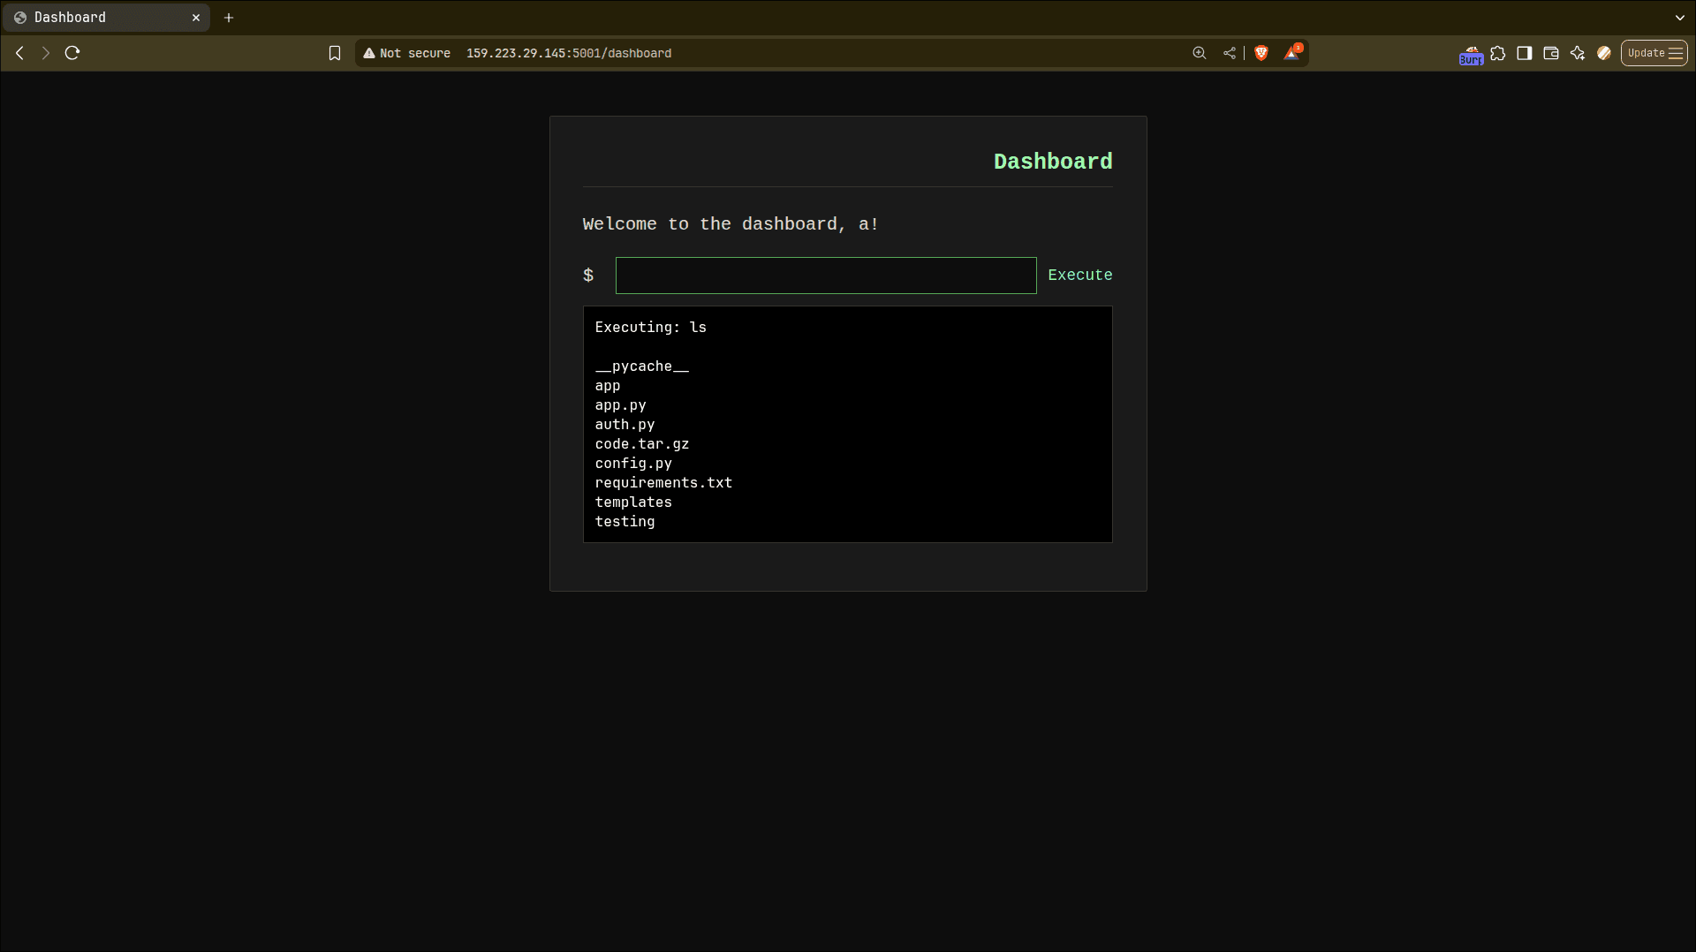
Task: Reload the current page
Action: coord(72,53)
